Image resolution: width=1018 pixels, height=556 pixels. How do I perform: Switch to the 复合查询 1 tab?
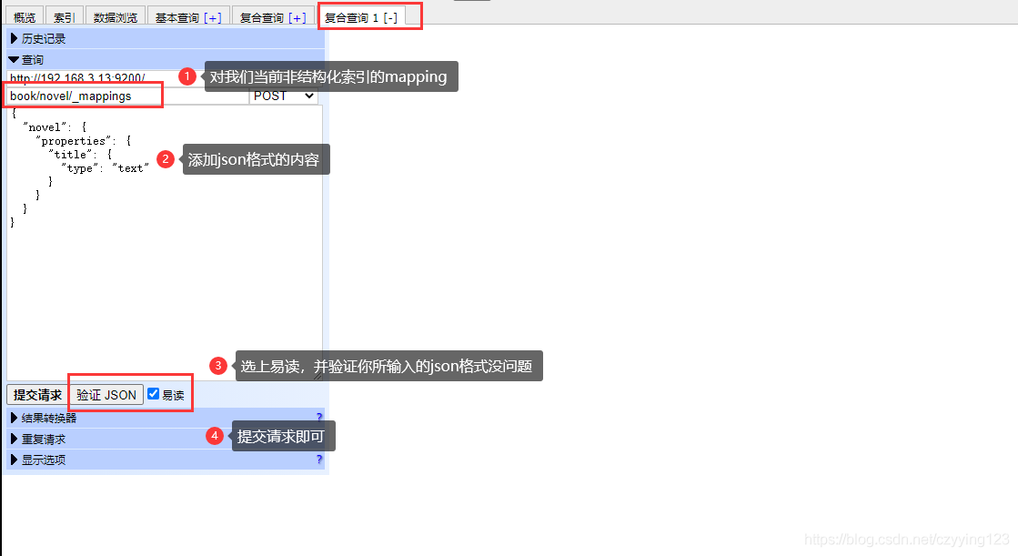351,17
